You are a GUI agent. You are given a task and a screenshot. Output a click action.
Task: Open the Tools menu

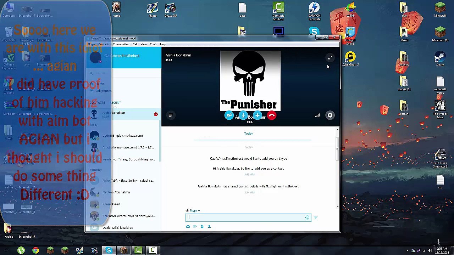coord(153,45)
